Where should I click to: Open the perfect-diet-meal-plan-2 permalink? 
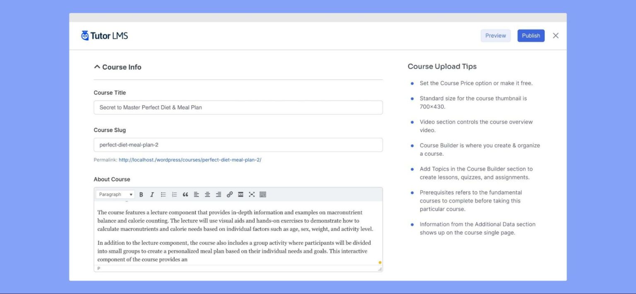click(x=190, y=159)
